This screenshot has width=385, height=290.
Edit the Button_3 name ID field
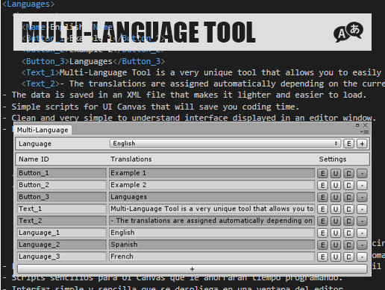coord(62,197)
